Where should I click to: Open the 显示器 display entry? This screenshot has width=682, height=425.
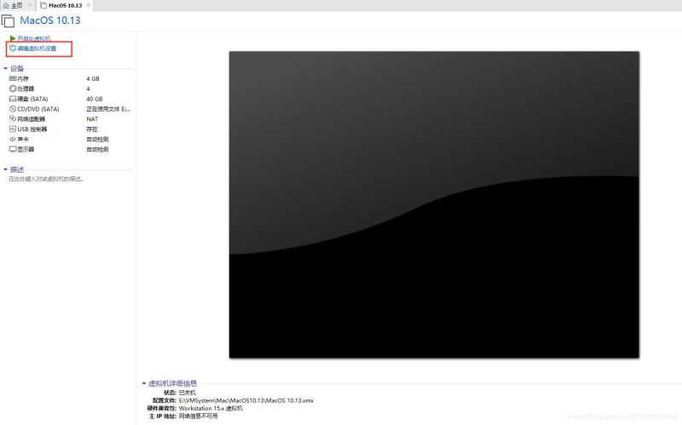[x=26, y=150]
